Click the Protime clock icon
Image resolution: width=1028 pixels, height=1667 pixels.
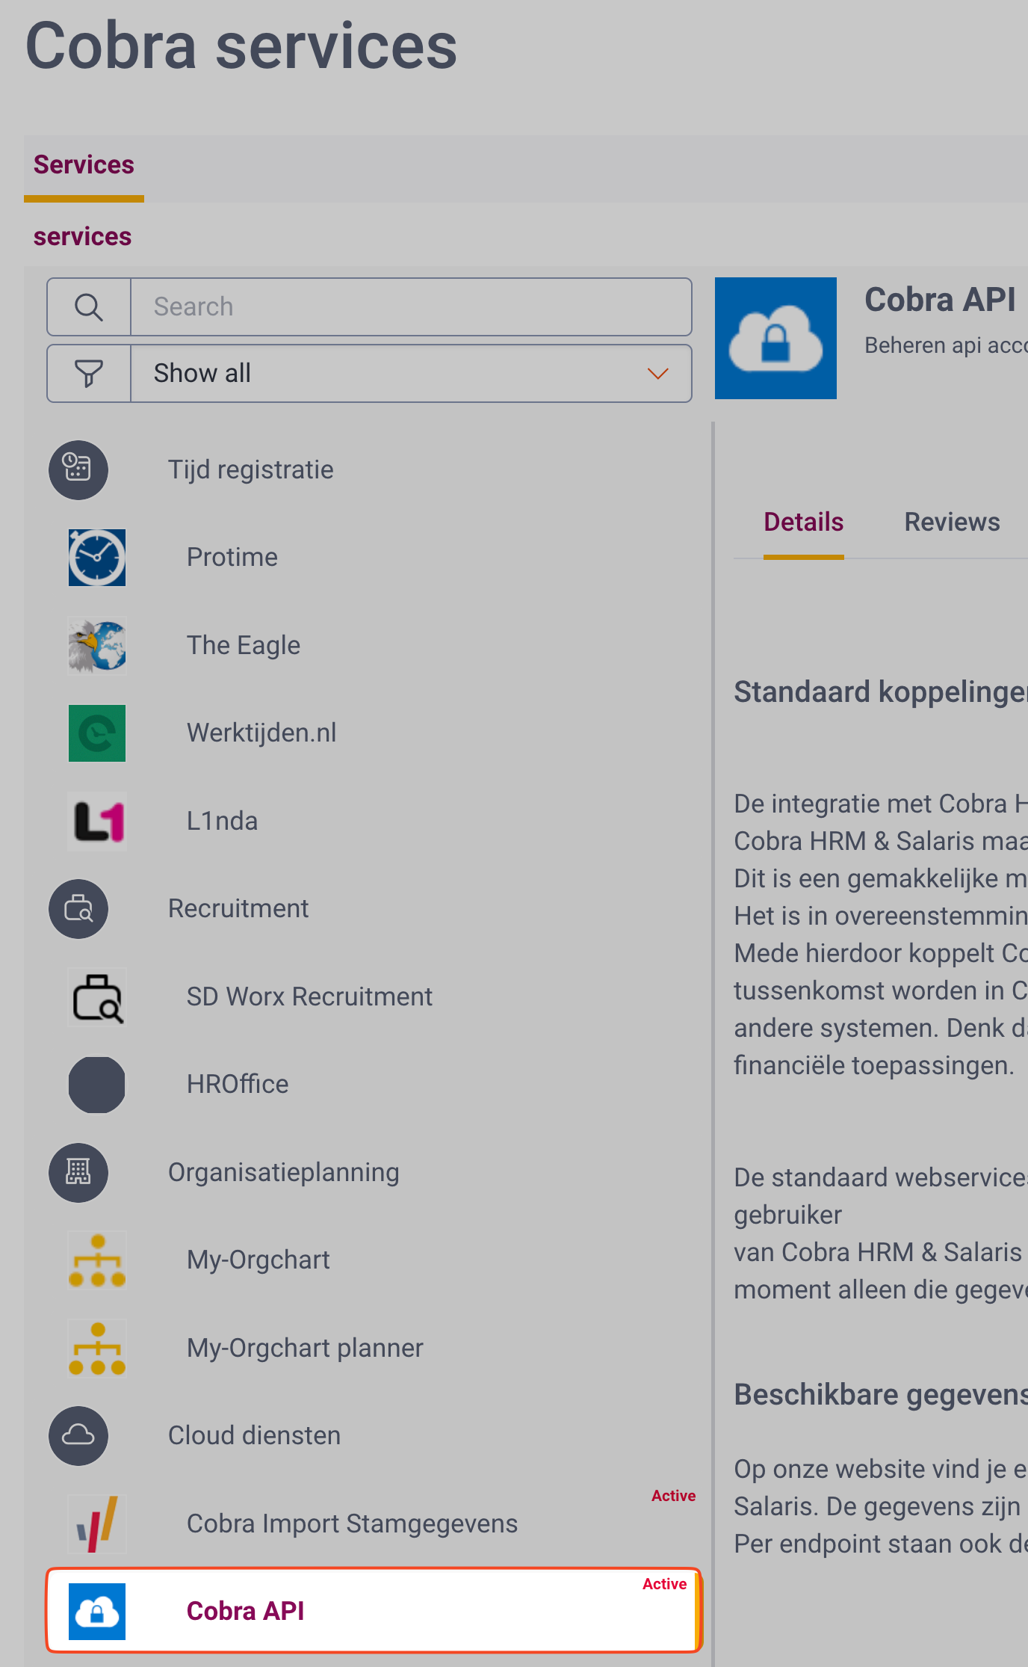click(x=97, y=558)
